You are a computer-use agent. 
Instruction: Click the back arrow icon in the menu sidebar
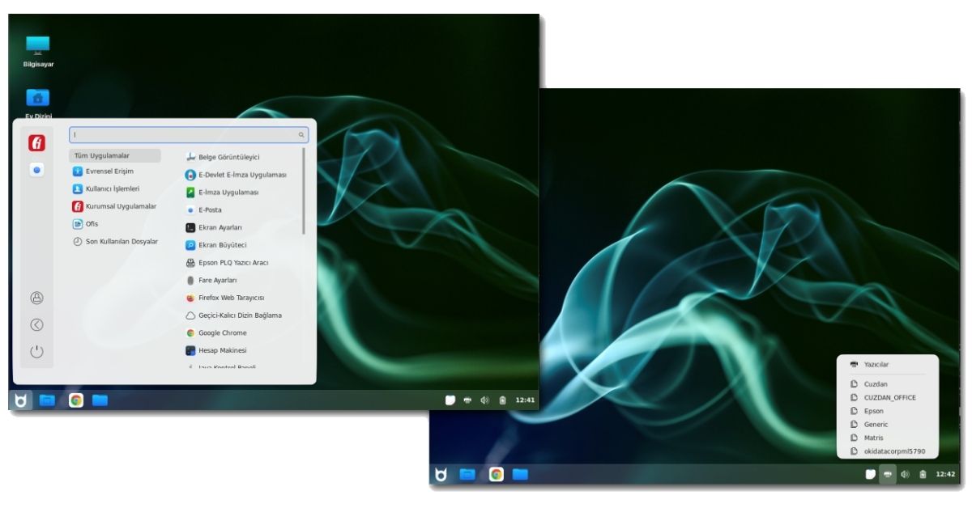coord(36,325)
